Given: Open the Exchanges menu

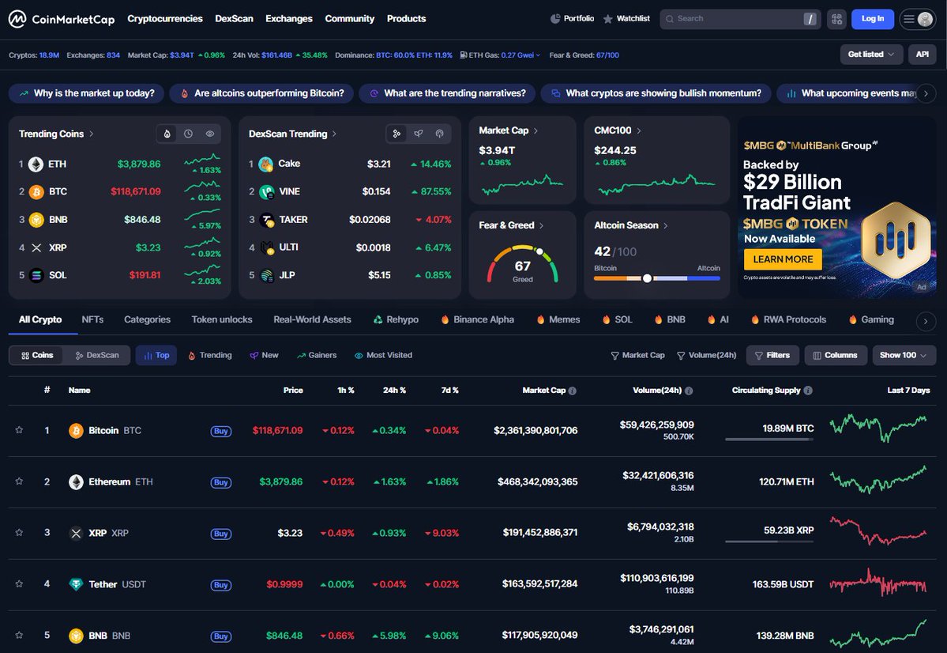Looking at the screenshot, I should tap(289, 19).
